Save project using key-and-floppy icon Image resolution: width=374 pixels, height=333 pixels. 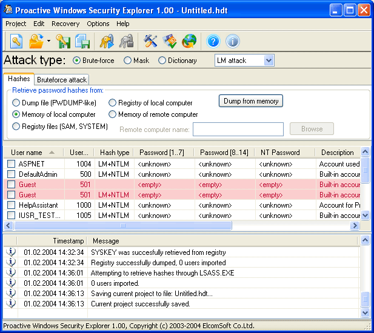(x=63, y=41)
